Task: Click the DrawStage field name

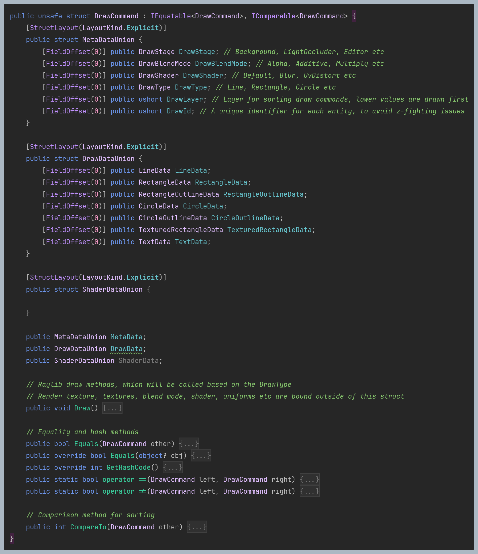Action: coord(197,52)
